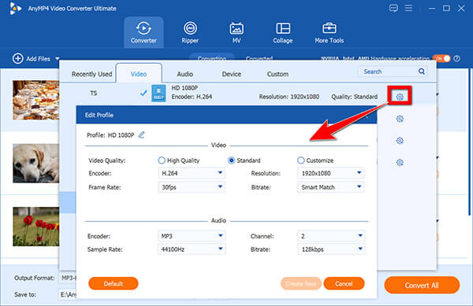Select the red tulips video thumbnail

36,227
